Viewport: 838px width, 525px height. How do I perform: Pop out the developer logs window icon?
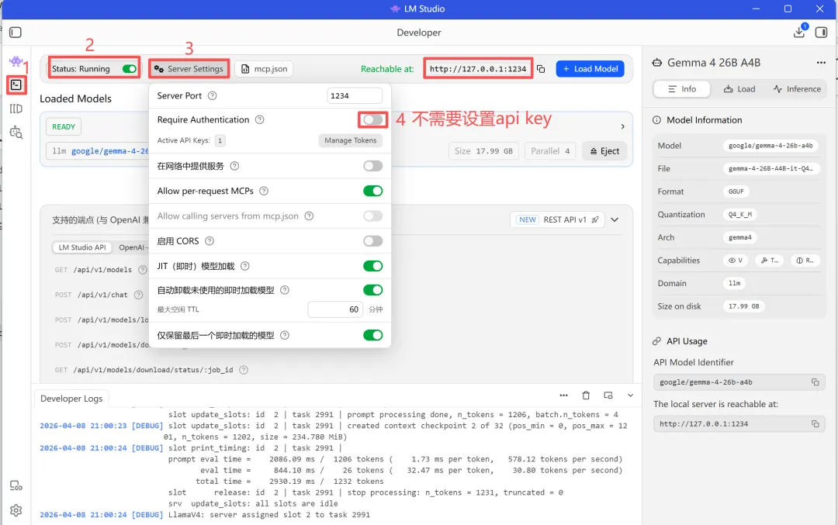(x=608, y=395)
